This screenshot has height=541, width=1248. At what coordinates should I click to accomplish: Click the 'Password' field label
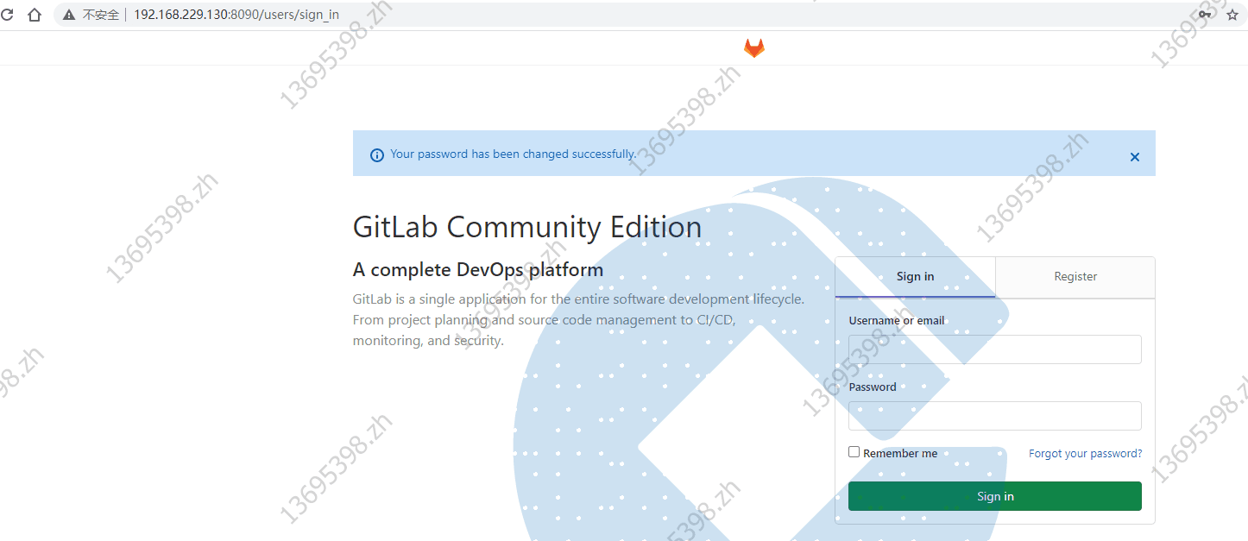click(873, 387)
